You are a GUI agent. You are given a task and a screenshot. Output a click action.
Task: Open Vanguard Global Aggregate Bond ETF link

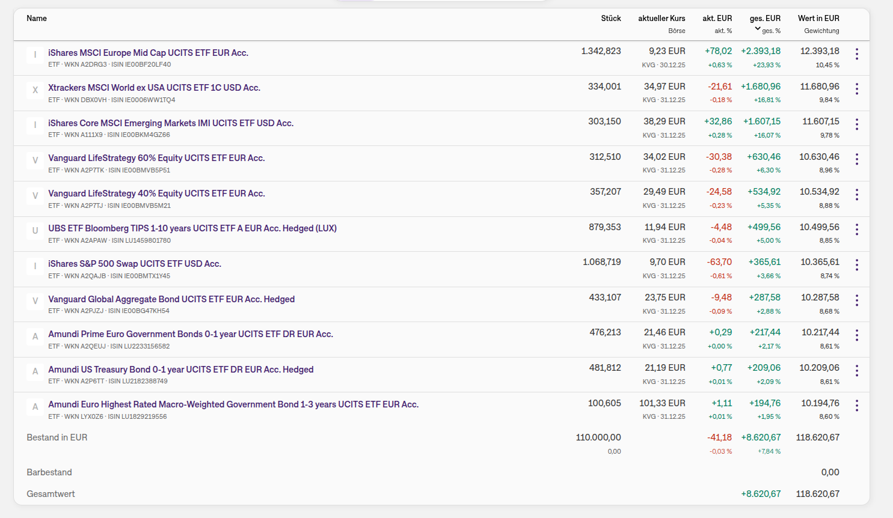(x=171, y=299)
